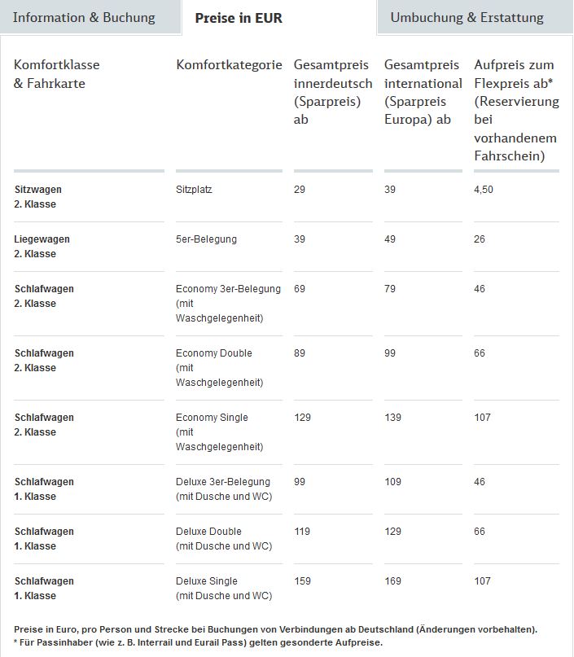Click the Aufpreis zum Flexpreis column header

pos(516,110)
